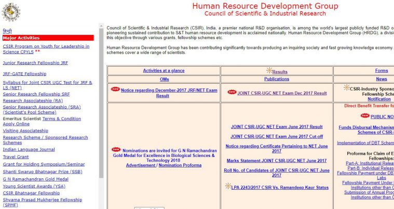The height and width of the screenshot is (209, 394).
Task: Open Part-B: Individual Release link
Action: pos(371,168)
